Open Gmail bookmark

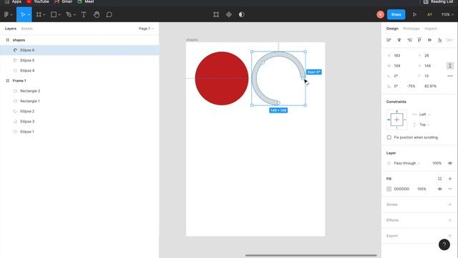tap(64, 1)
